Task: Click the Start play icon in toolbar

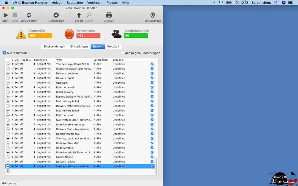Action: point(5,15)
